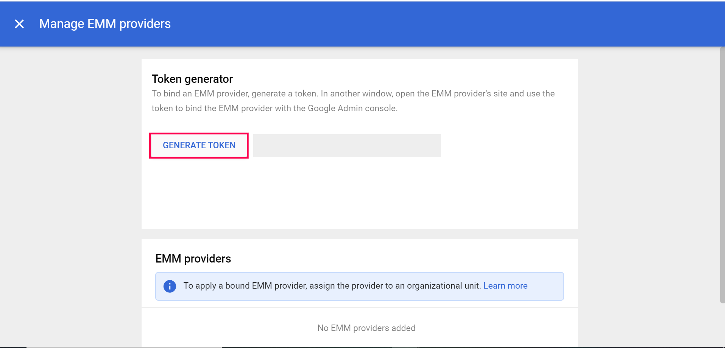Click the "Google Admin console" phrase

pyautogui.click(x=352, y=109)
